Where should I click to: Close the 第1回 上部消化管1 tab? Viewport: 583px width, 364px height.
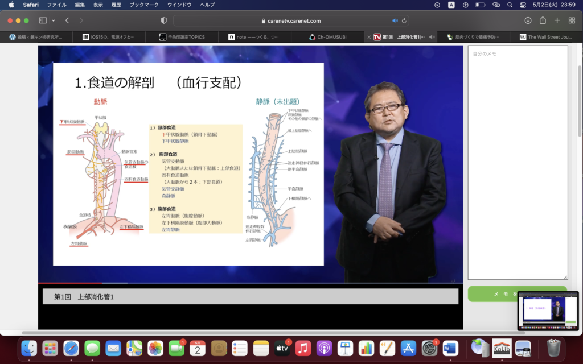pos(369,37)
